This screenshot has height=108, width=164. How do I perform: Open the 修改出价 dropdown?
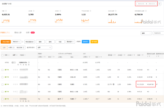pyautogui.click(x=16, y=42)
